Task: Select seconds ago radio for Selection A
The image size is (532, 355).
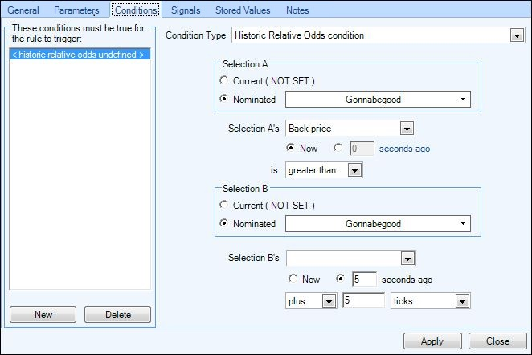Action: pos(338,148)
